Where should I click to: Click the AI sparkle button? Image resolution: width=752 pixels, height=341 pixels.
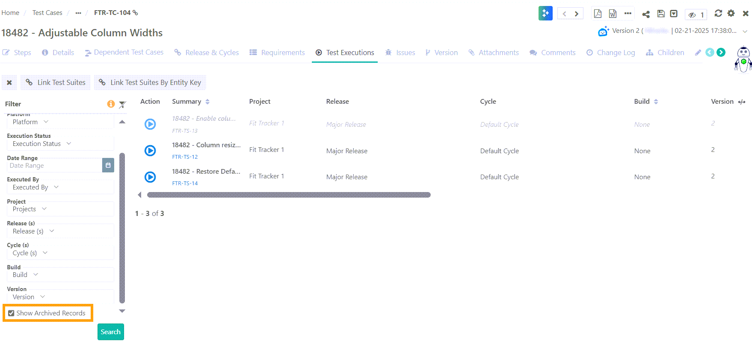545,13
